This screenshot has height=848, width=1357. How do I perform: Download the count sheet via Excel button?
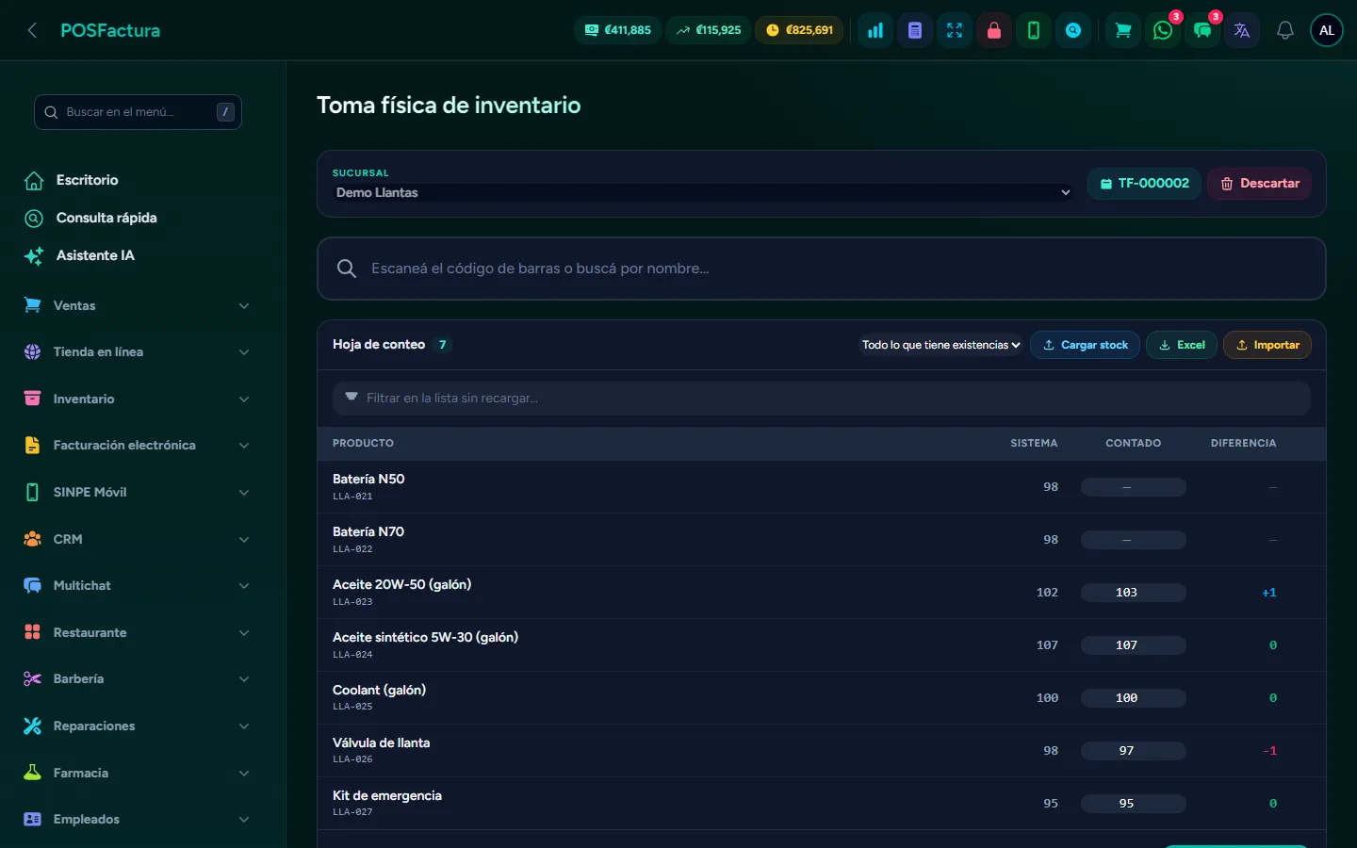(1182, 345)
